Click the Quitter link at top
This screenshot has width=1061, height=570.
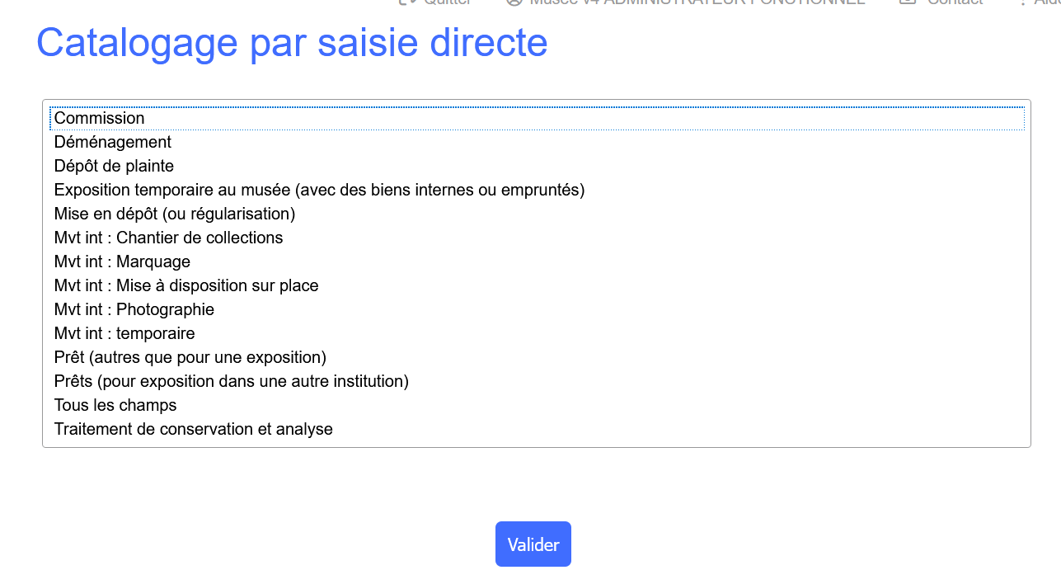[x=446, y=2]
